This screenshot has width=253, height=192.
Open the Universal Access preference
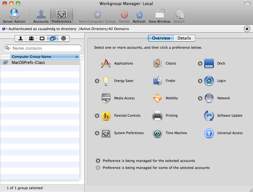coord(209,133)
